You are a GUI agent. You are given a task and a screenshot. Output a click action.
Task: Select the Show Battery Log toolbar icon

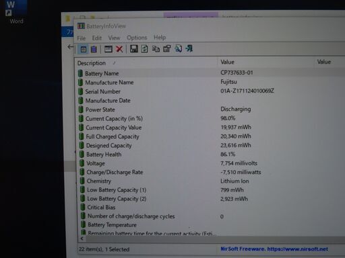(94, 49)
